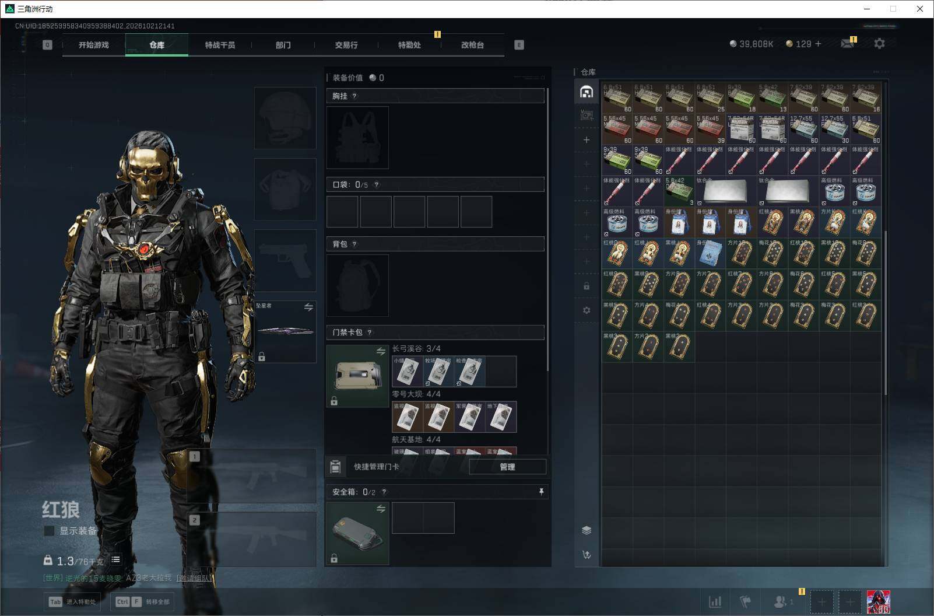This screenshot has height=616, width=934.
Task: Show the help tooltip for 口袋
Action: pyautogui.click(x=377, y=185)
